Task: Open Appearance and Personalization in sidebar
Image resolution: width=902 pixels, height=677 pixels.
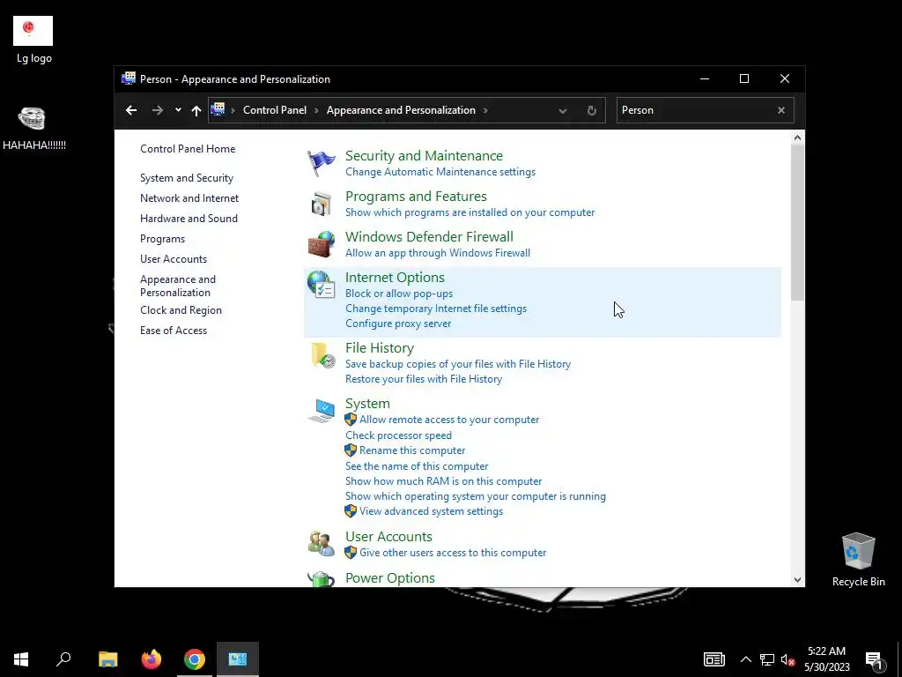Action: click(x=178, y=286)
